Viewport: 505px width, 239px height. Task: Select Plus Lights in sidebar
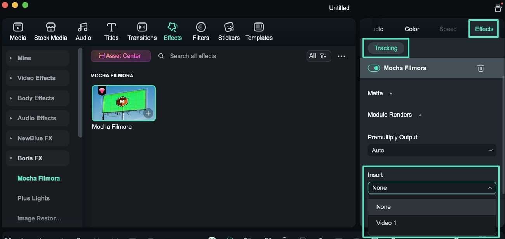(34, 198)
